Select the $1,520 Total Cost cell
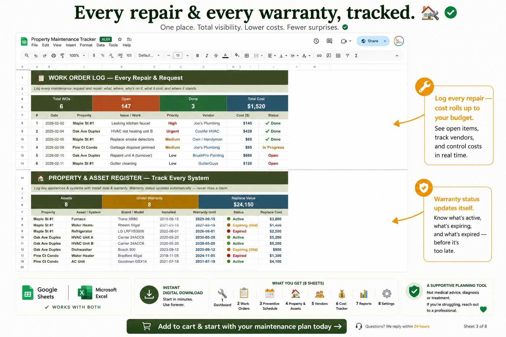This screenshot has height=337, width=506. 256,106
